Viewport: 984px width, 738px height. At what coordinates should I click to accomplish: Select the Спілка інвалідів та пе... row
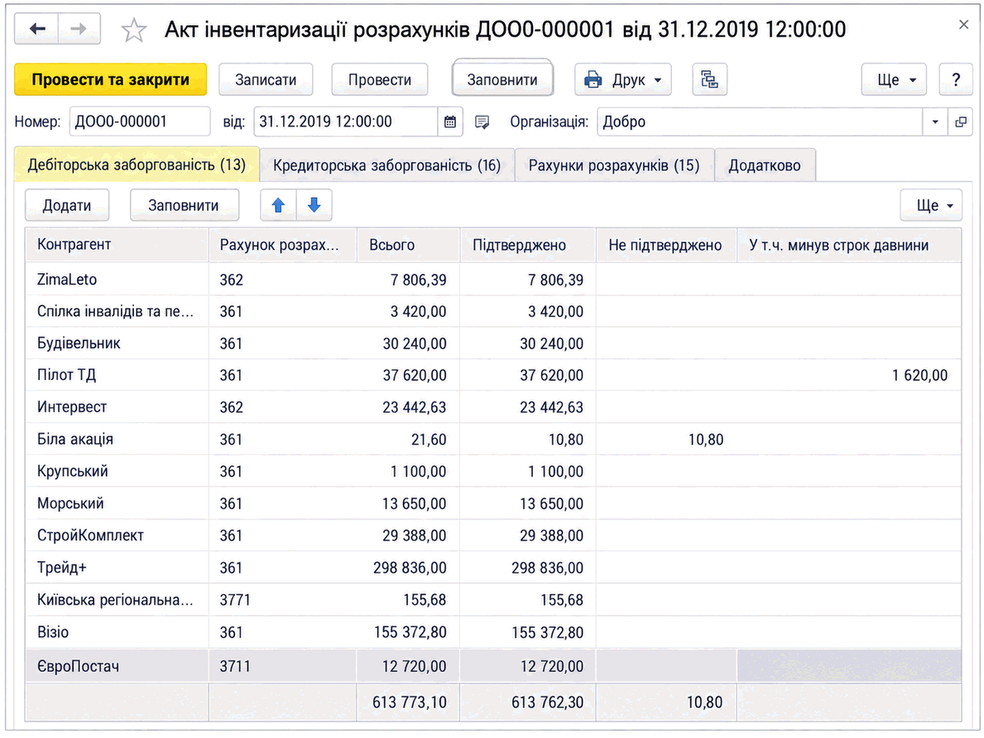click(x=493, y=311)
